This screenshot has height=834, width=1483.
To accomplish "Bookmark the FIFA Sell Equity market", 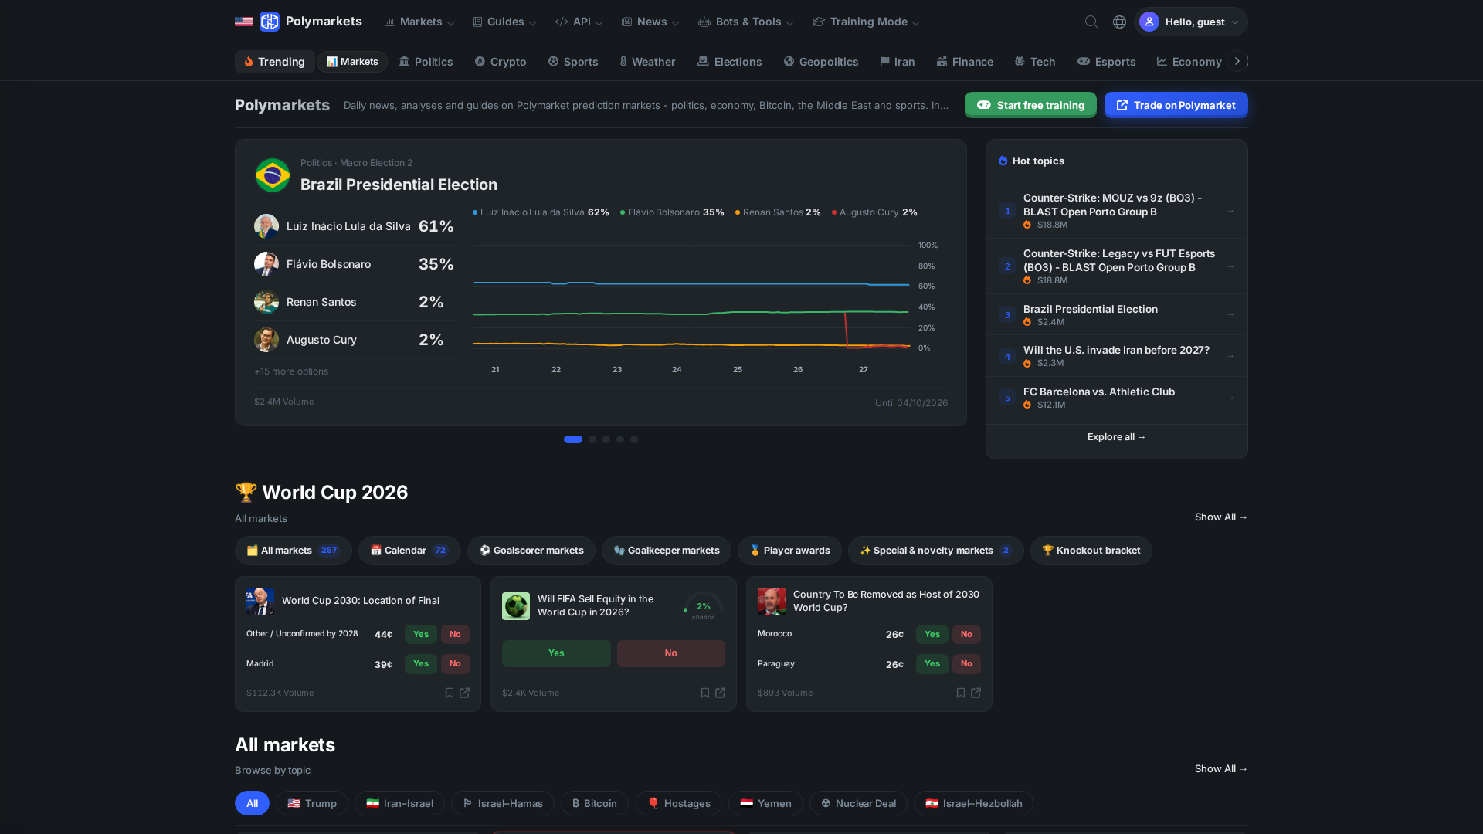I will pos(705,693).
